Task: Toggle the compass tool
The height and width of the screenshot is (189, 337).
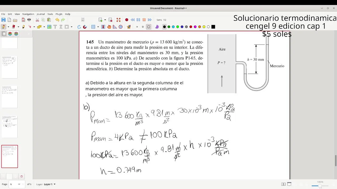Action: pos(121,27)
